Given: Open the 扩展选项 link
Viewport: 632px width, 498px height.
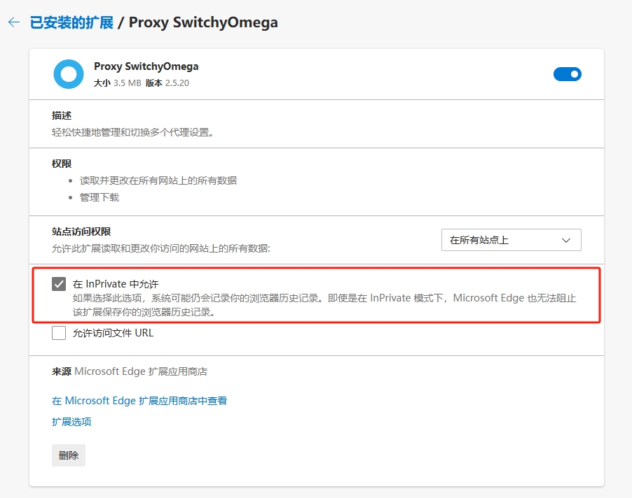Looking at the screenshot, I should click(71, 422).
